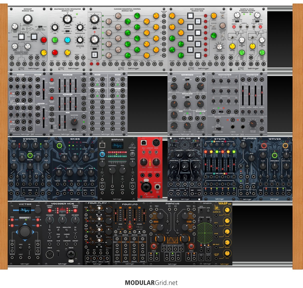Click the cyan F CV 2 knob
This screenshot has width=303, height=288.
pyautogui.click(x=67, y=40)
